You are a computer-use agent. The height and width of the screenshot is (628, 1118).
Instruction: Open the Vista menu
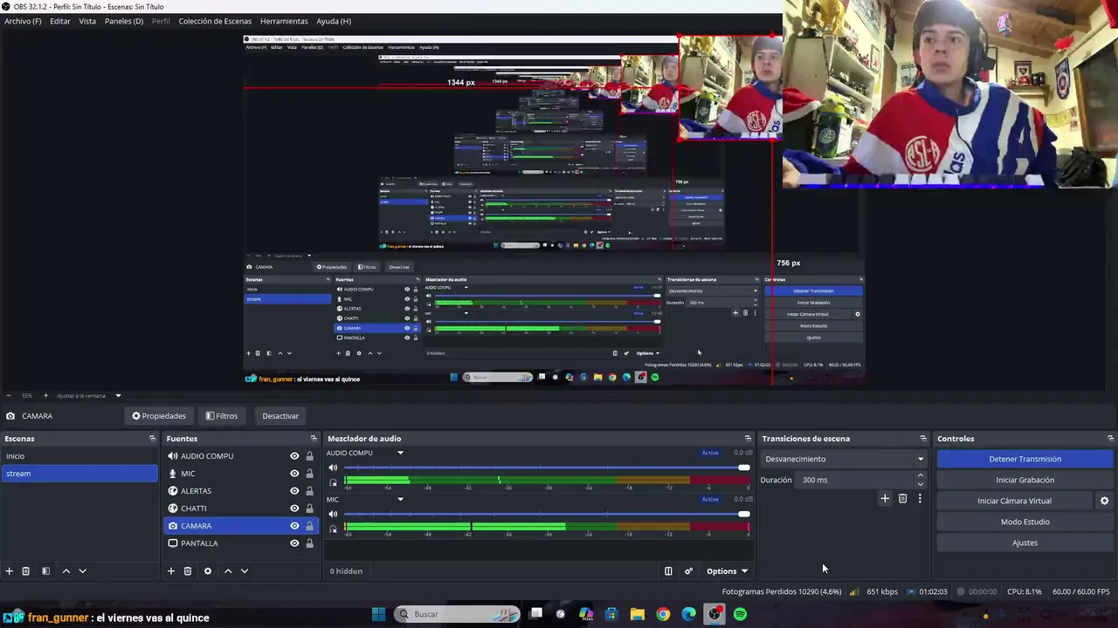[x=87, y=21]
